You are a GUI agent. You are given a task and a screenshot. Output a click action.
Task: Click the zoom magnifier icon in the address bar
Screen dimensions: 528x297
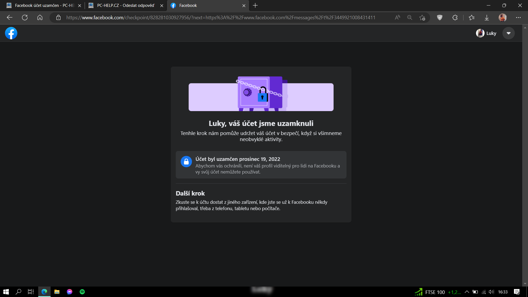coord(409,18)
